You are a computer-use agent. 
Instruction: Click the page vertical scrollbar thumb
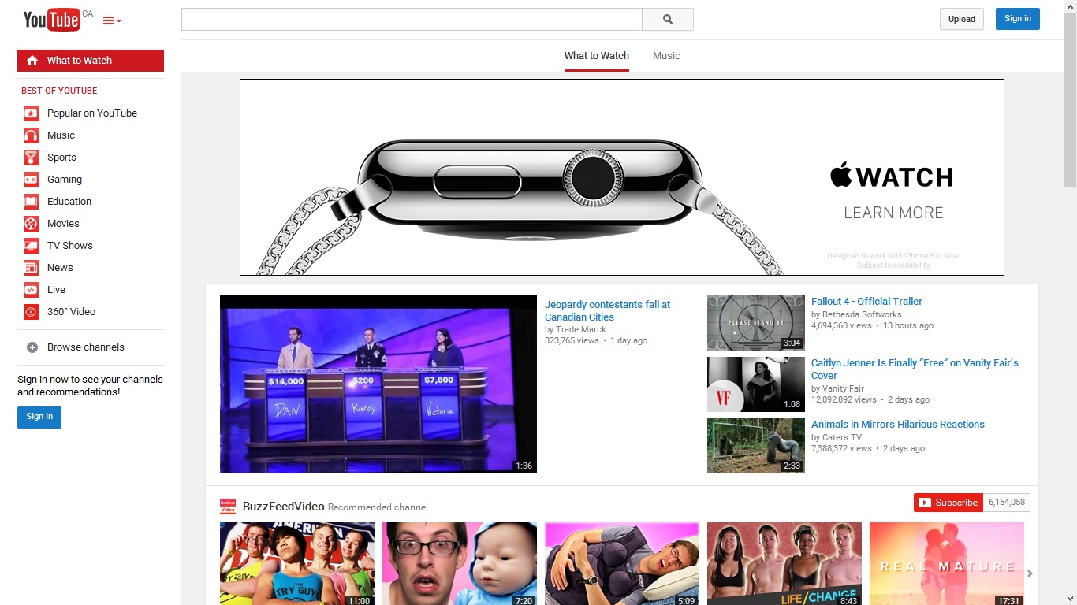(x=1070, y=100)
